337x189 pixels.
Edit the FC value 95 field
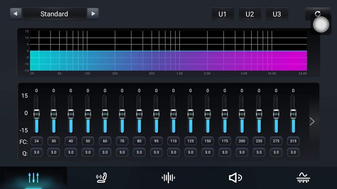156,141
